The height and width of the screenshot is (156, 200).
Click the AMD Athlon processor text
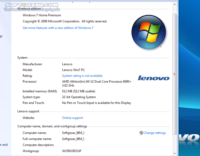[97, 82]
